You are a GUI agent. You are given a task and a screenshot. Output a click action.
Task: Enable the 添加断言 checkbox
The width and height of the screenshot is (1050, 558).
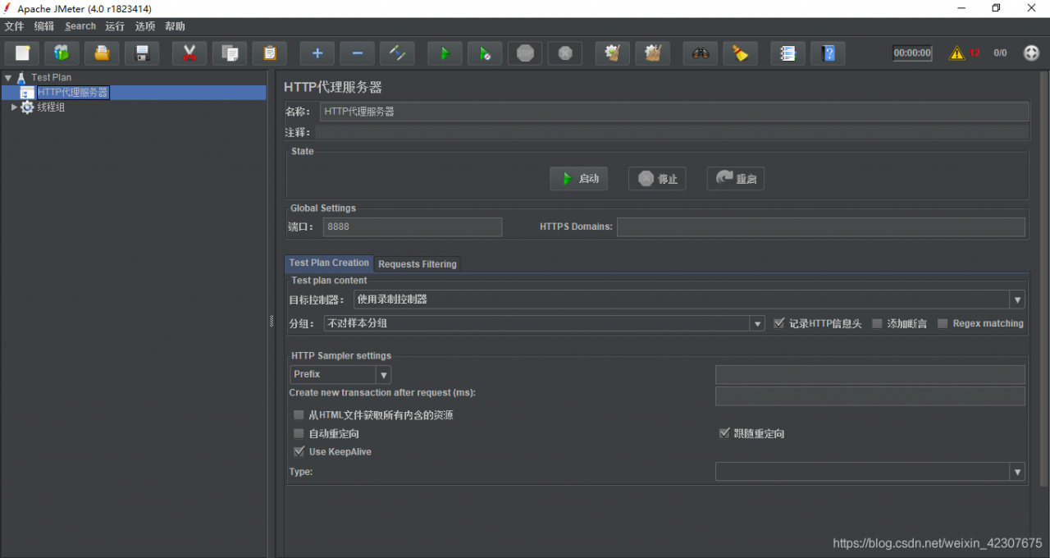click(x=878, y=323)
